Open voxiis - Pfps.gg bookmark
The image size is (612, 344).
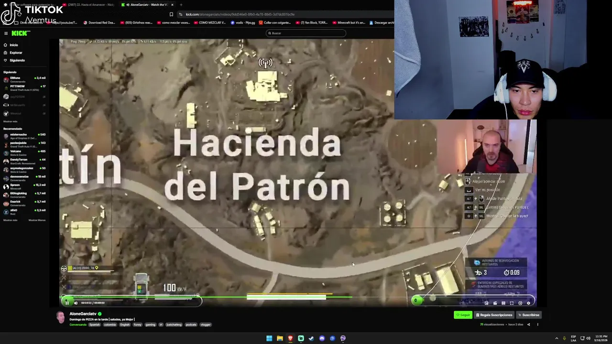(x=243, y=22)
